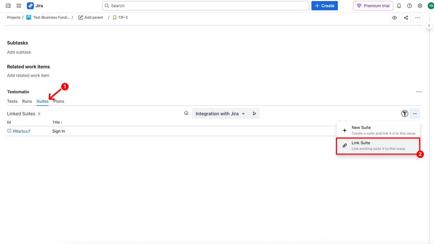
Task: Open the ff0e1cc7 suite link
Action: pyautogui.click(x=21, y=131)
